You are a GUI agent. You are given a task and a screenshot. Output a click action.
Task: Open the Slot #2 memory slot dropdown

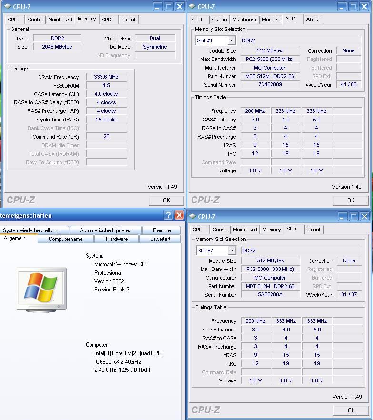pos(232,250)
